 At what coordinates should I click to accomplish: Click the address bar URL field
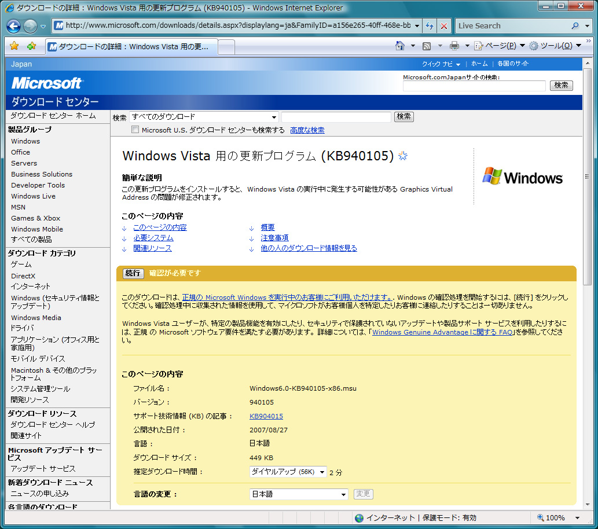click(238, 25)
